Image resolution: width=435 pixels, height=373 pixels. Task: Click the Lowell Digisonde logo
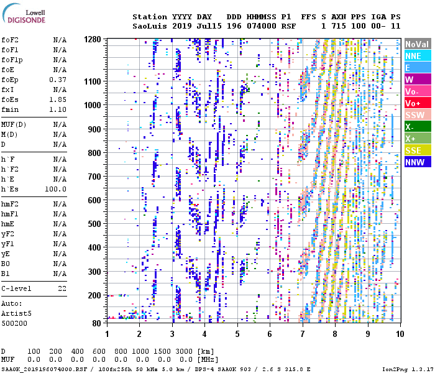click(x=24, y=13)
